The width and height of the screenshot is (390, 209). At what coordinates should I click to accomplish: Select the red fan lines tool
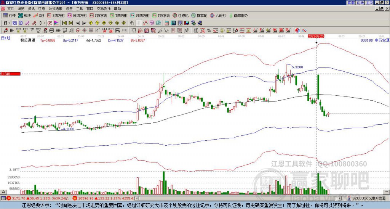pyautogui.click(x=140, y=31)
